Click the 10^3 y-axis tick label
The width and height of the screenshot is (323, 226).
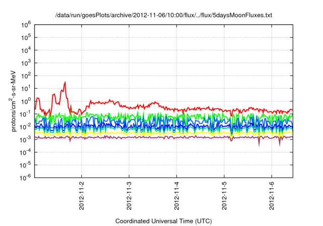26,63
